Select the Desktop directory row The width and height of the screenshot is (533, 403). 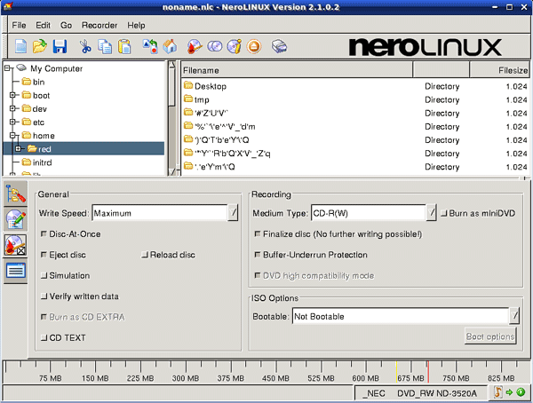(354, 86)
